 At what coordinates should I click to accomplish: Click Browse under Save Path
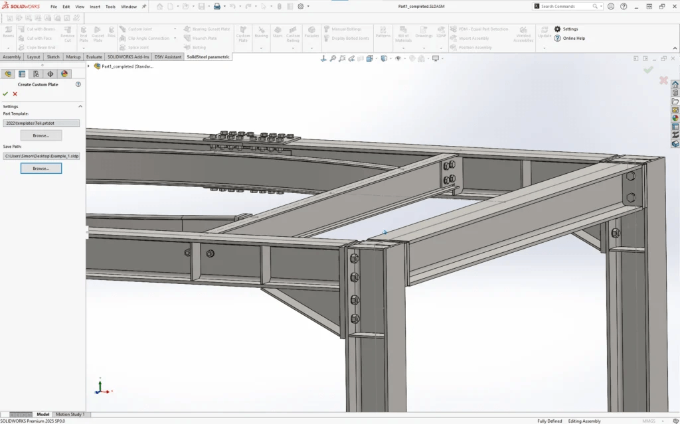[x=41, y=168]
